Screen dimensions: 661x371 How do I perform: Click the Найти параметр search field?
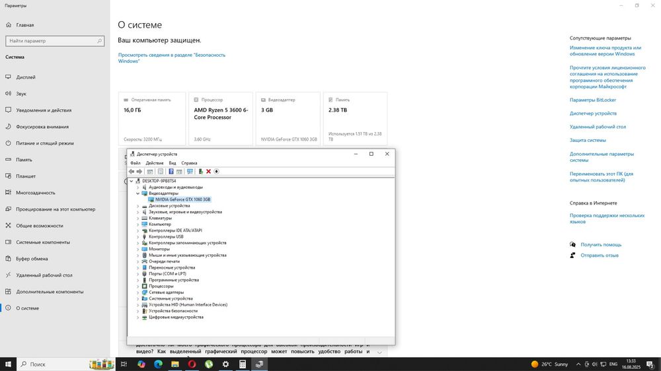coord(55,41)
